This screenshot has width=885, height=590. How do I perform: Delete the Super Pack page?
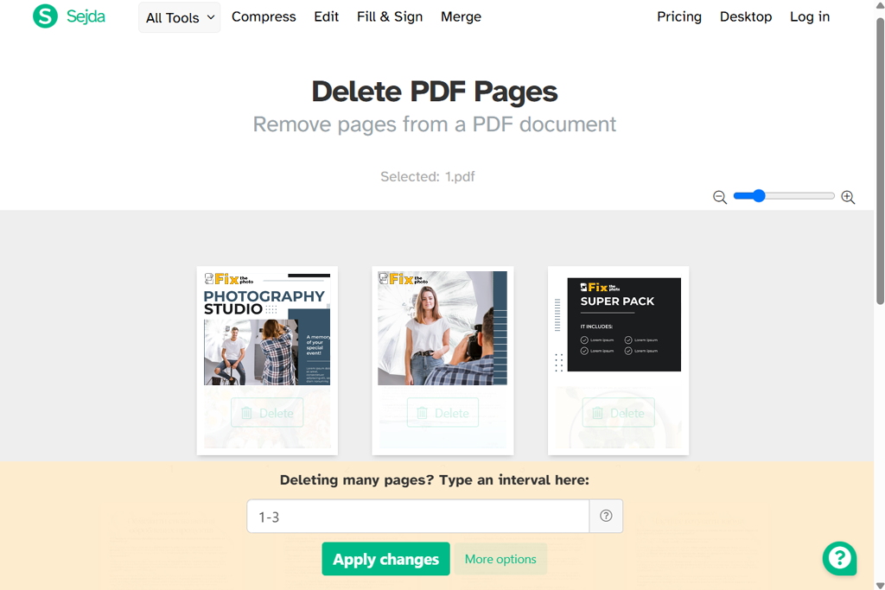[x=618, y=413]
